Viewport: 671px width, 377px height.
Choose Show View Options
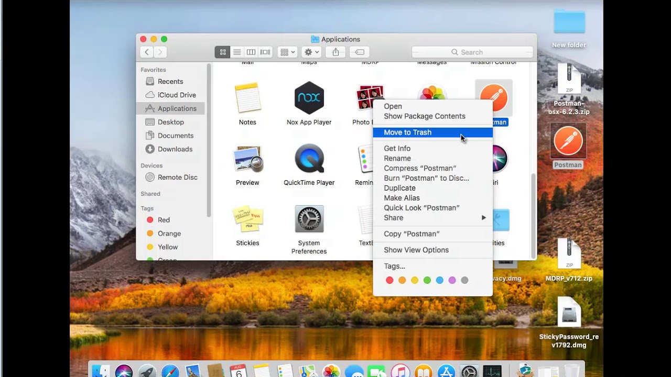tap(432, 250)
